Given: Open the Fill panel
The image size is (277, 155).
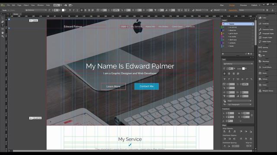Looking at the screenshot, I should click(261, 56).
